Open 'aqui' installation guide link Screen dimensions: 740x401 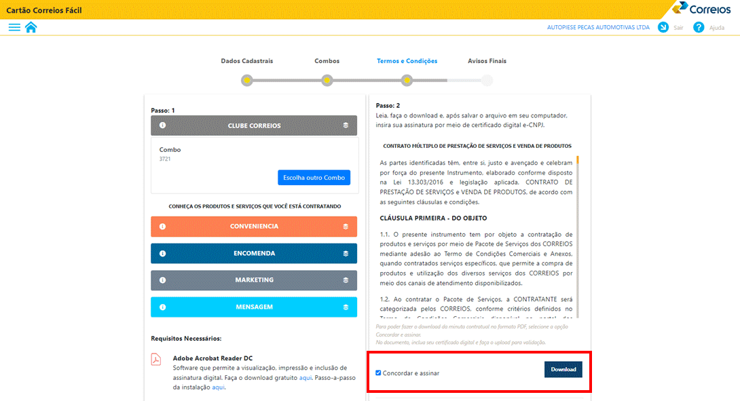218,387
